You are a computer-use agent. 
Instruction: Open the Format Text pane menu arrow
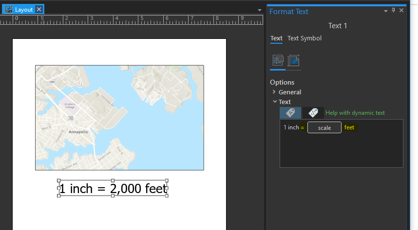(x=385, y=11)
